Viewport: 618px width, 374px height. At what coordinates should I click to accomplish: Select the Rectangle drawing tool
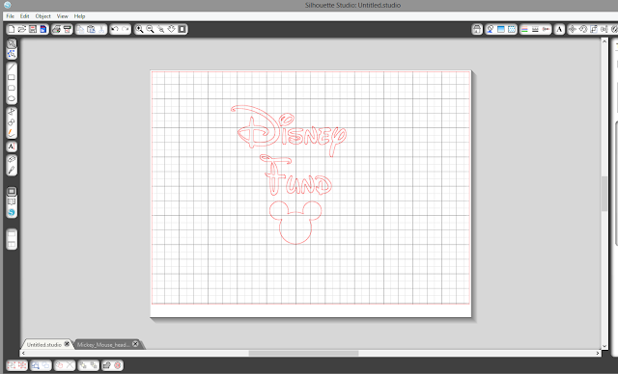(x=12, y=77)
